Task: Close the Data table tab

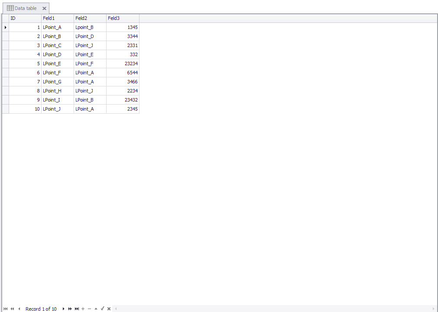Action: click(44, 8)
